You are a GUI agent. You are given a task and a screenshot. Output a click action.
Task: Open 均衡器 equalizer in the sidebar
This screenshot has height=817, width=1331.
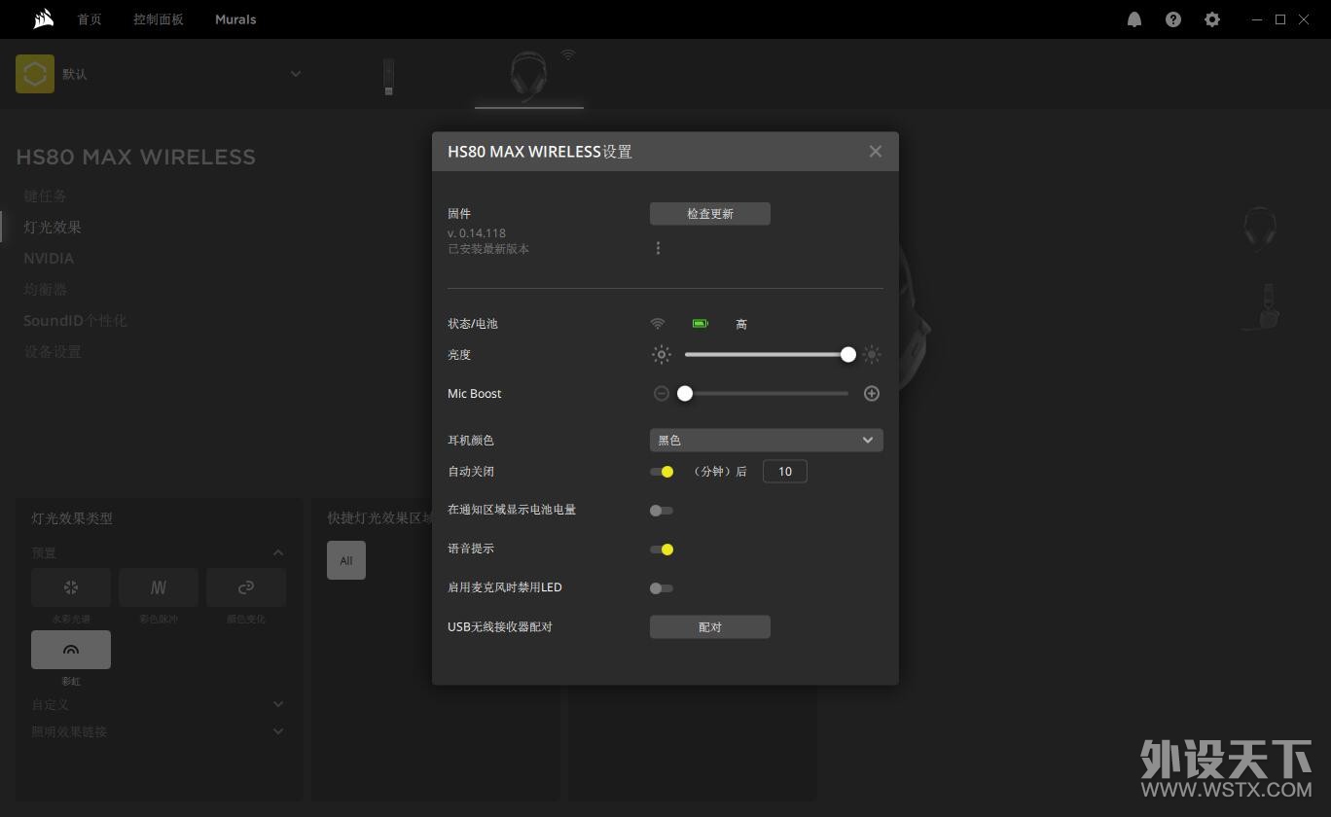[46, 289]
